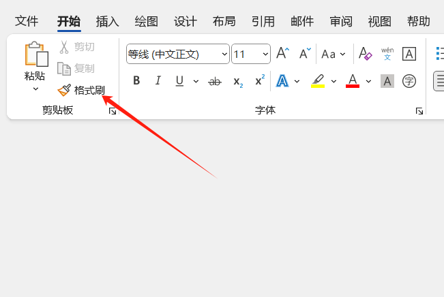
Task: Click the character border icon
Action: click(409, 54)
